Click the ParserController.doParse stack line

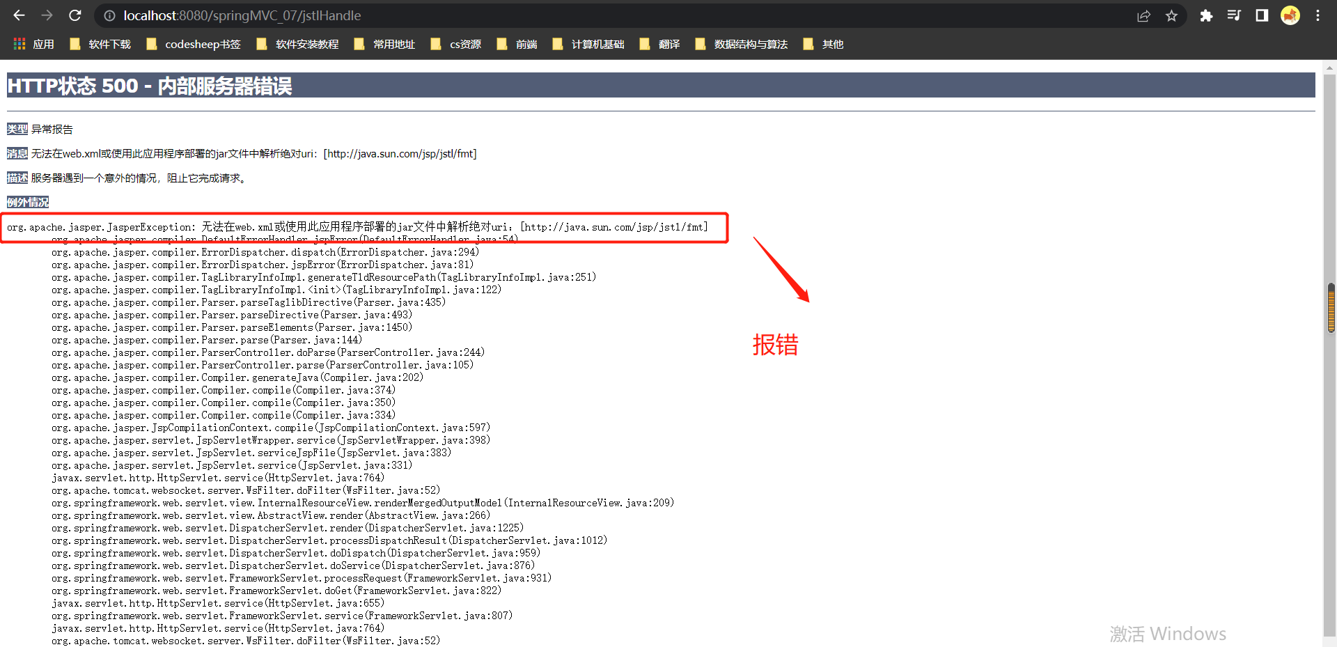268,352
